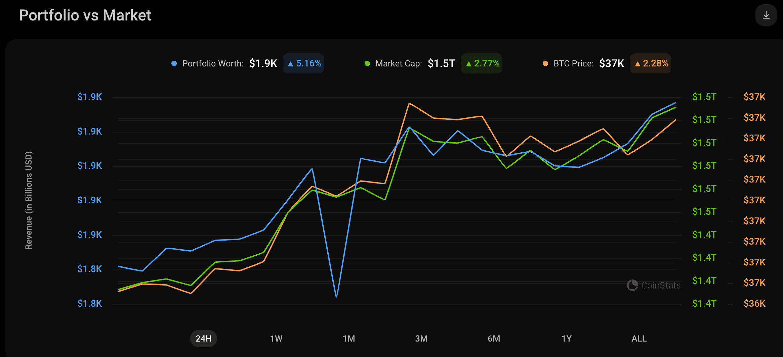The image size is (783, 357).
Task: Show the 6M time range
Action: pos(494,339)
